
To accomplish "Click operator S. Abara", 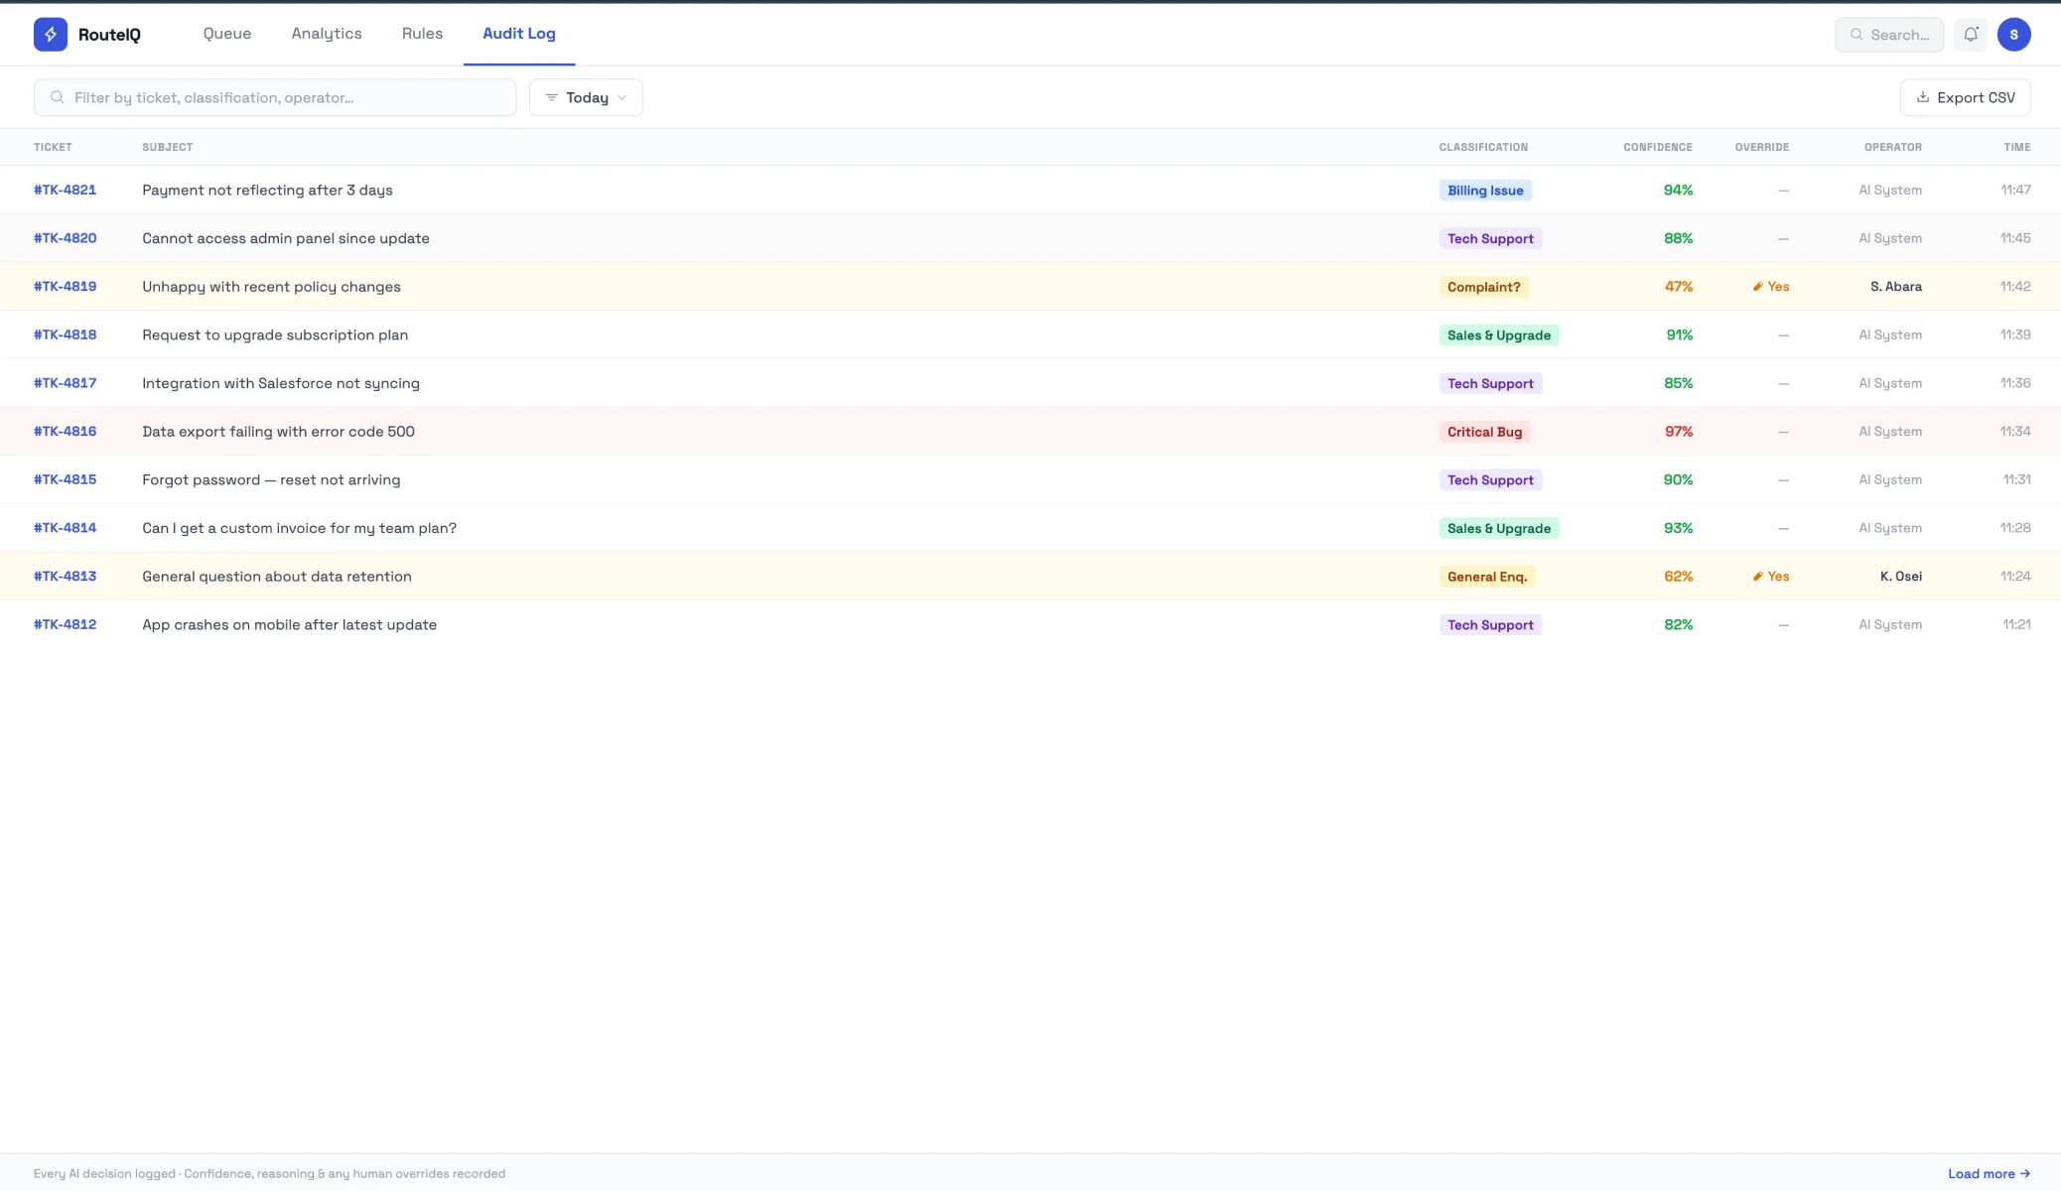I will point(1896,287).
